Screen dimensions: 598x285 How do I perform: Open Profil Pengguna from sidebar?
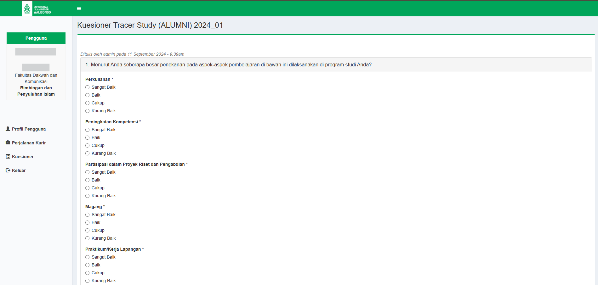point(29,129)
